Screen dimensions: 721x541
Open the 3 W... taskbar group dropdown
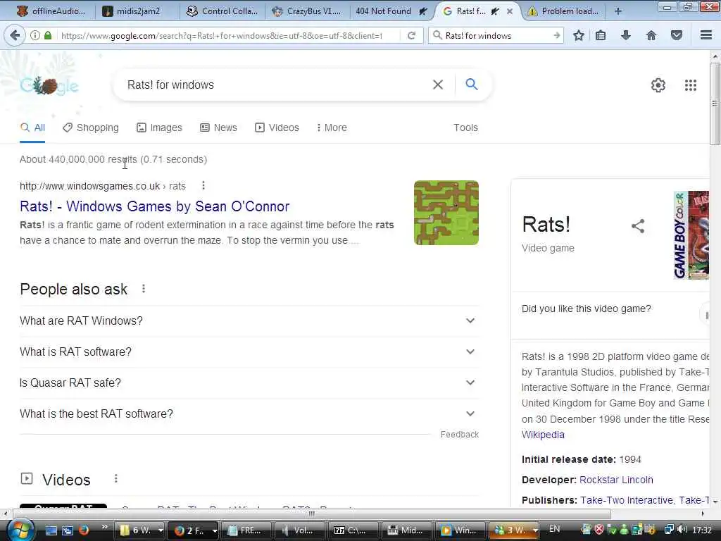click(535, 530)
